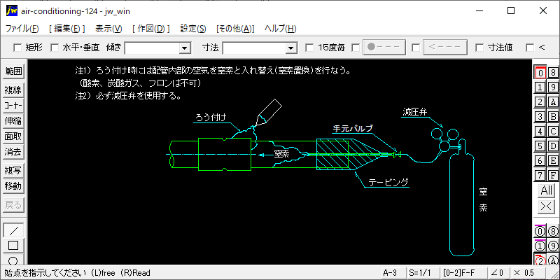Click the S=1/1 scale status
This screenshot has height=280, width=560.
tap(423, 273)
